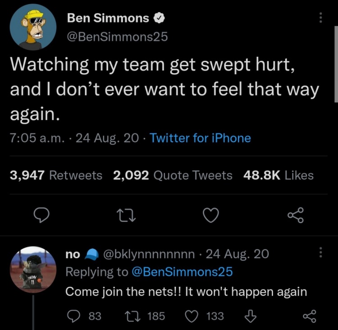Click the verified badge next to Ben Simmons
The height and width of the screenshot is (330, 338).
click(159, 18)
